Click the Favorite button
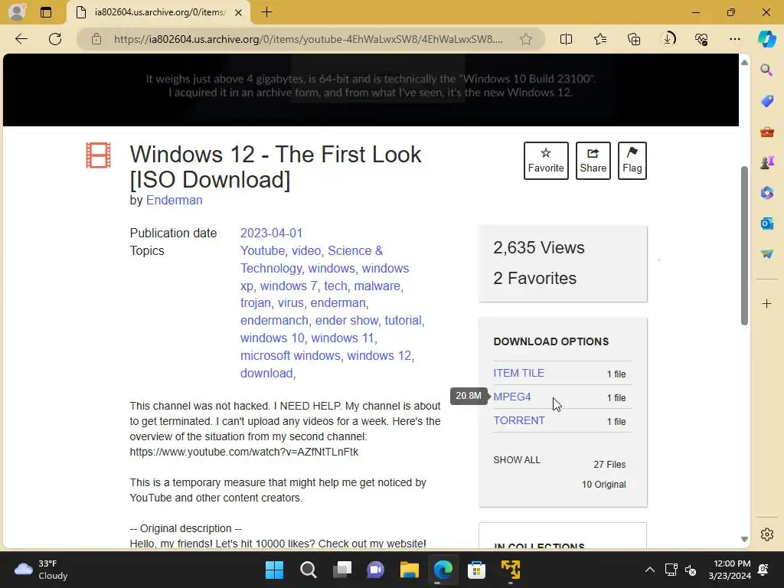Image resolution: width=784 pixels, height=588 pixels. tap(546, 161)
